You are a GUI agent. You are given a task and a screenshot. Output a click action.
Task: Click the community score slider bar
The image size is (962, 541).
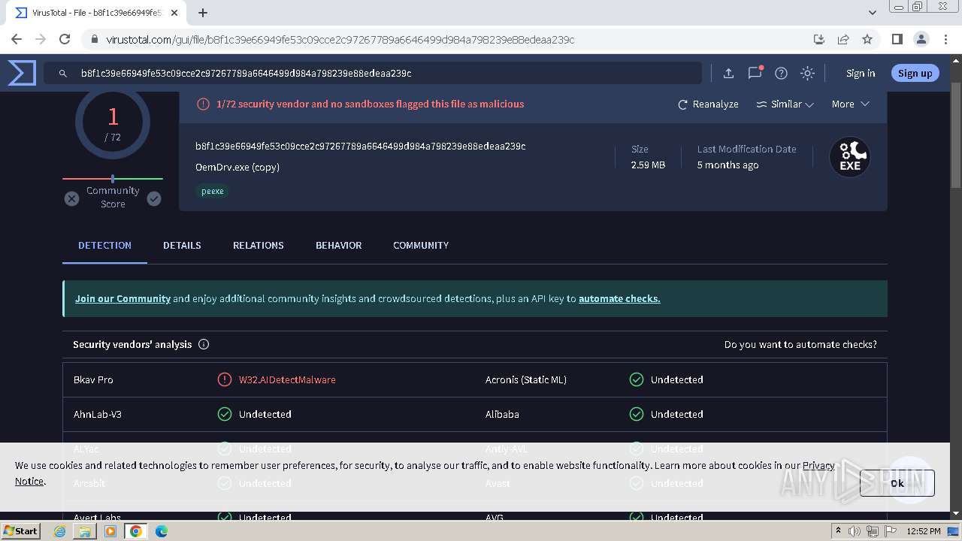113,179
